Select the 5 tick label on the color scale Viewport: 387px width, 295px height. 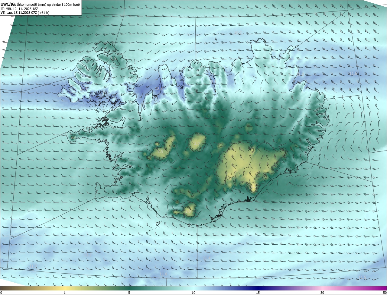[x=129, y=293]
